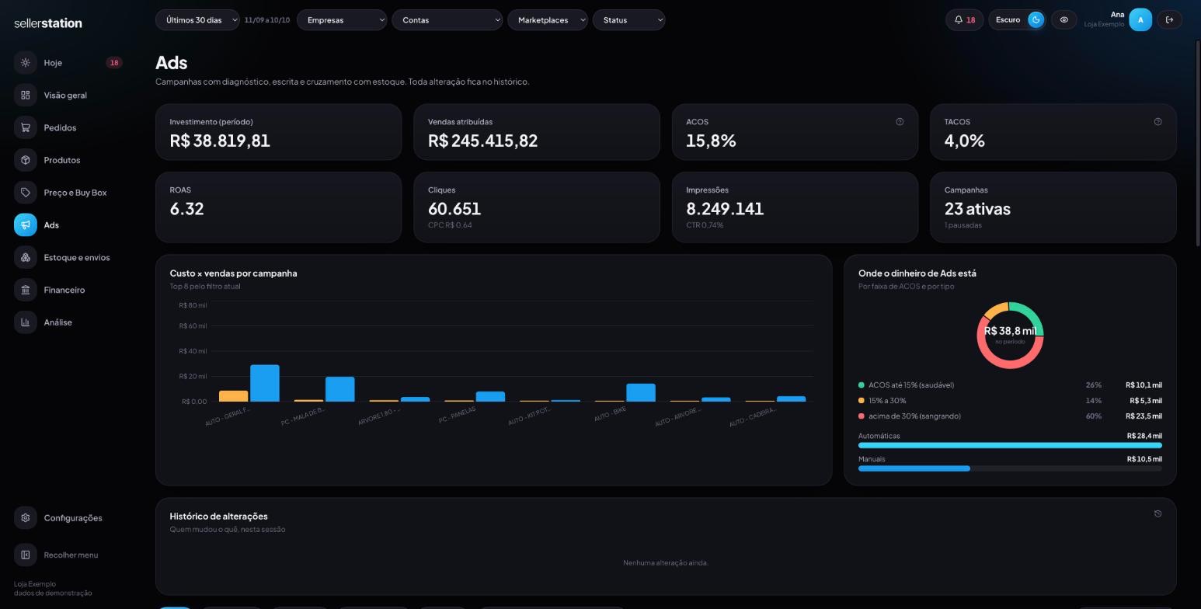This screenshot has height=609, width=1201.
Task: Click the user avatar A
Action: [x=1140, y=20]
